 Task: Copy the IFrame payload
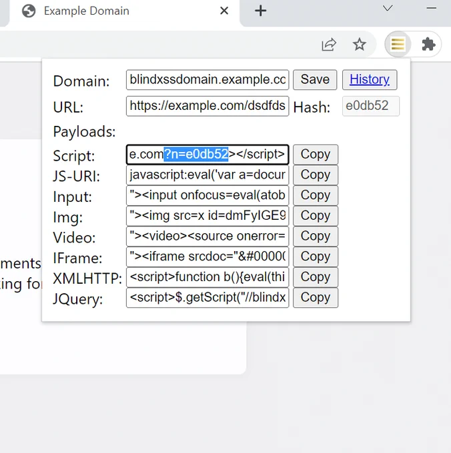coord(316,257)
